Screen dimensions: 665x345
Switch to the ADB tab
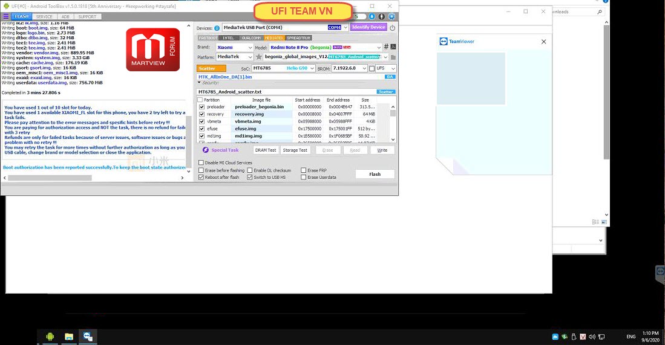[x=65, y=16]
